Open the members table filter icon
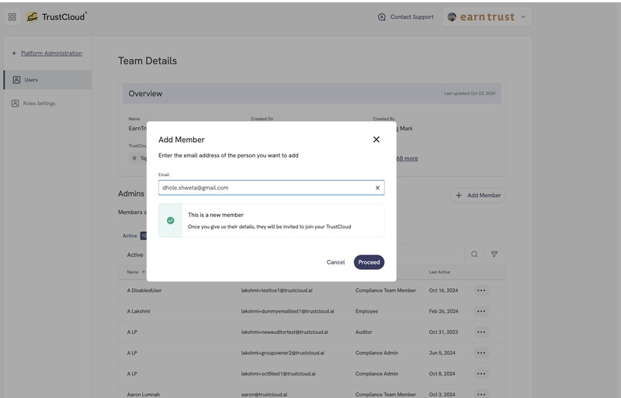The width and height of the screenshot is (621, 398). (x=494, y=254)
